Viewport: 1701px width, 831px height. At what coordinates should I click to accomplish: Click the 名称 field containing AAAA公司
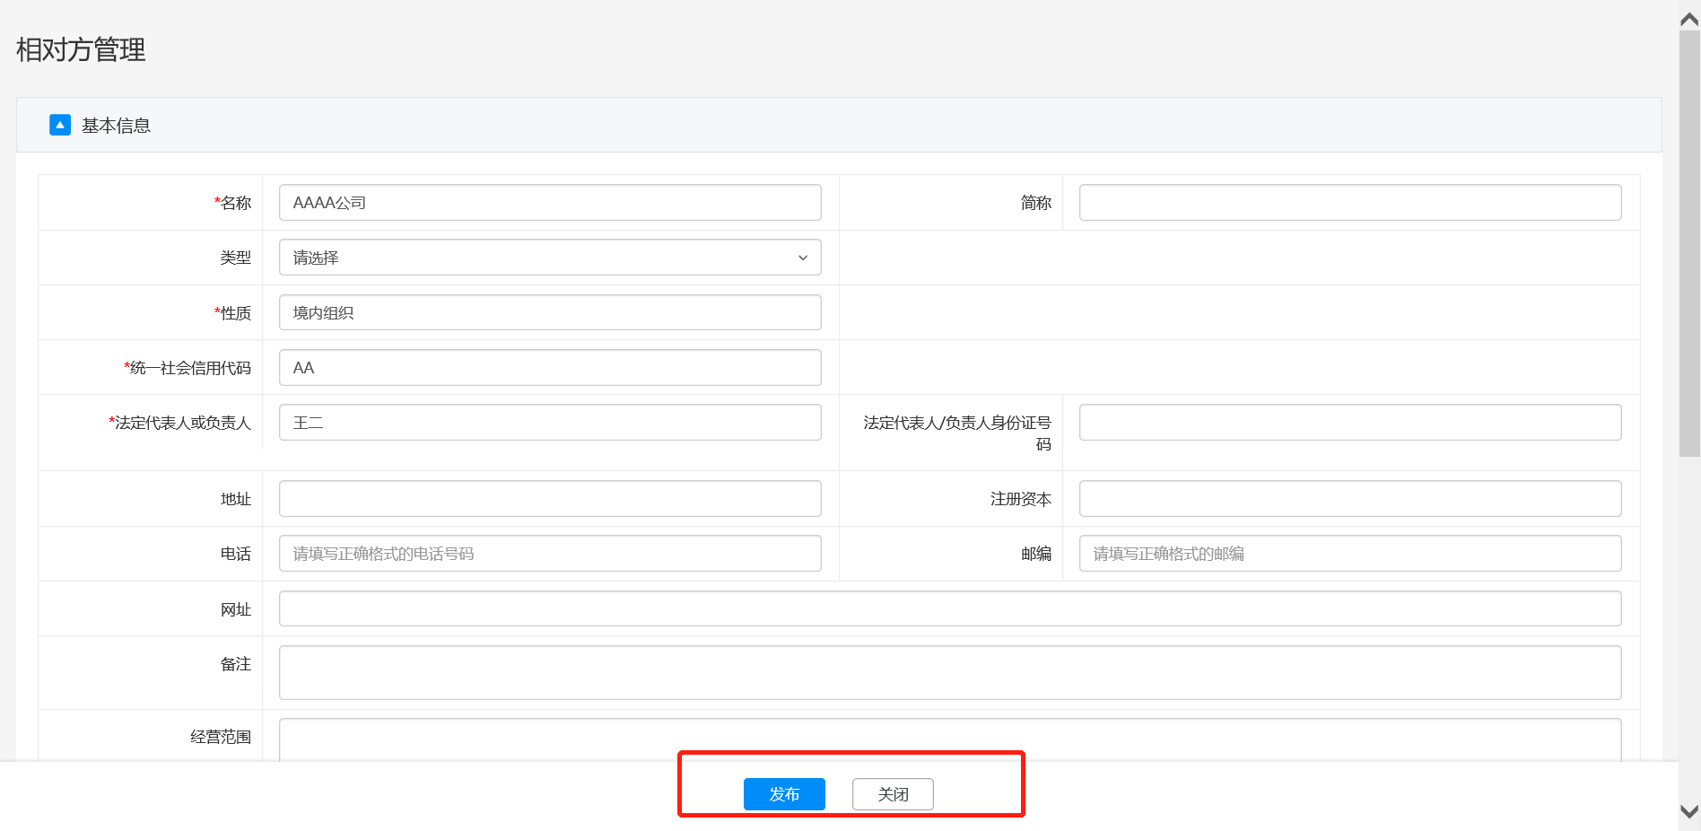(549, 203)
